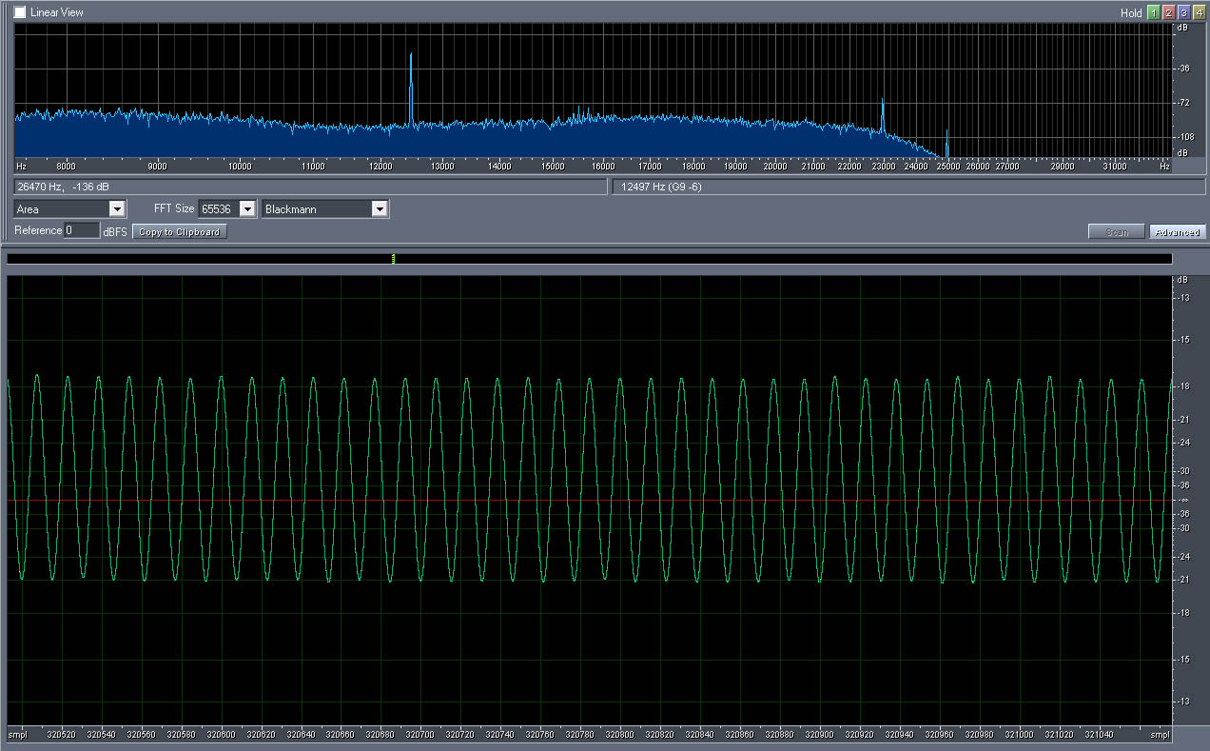Click the 320800 sample mark on waveform ruler
Viewport: 1210px width, 751px height.
coord(619,735)
